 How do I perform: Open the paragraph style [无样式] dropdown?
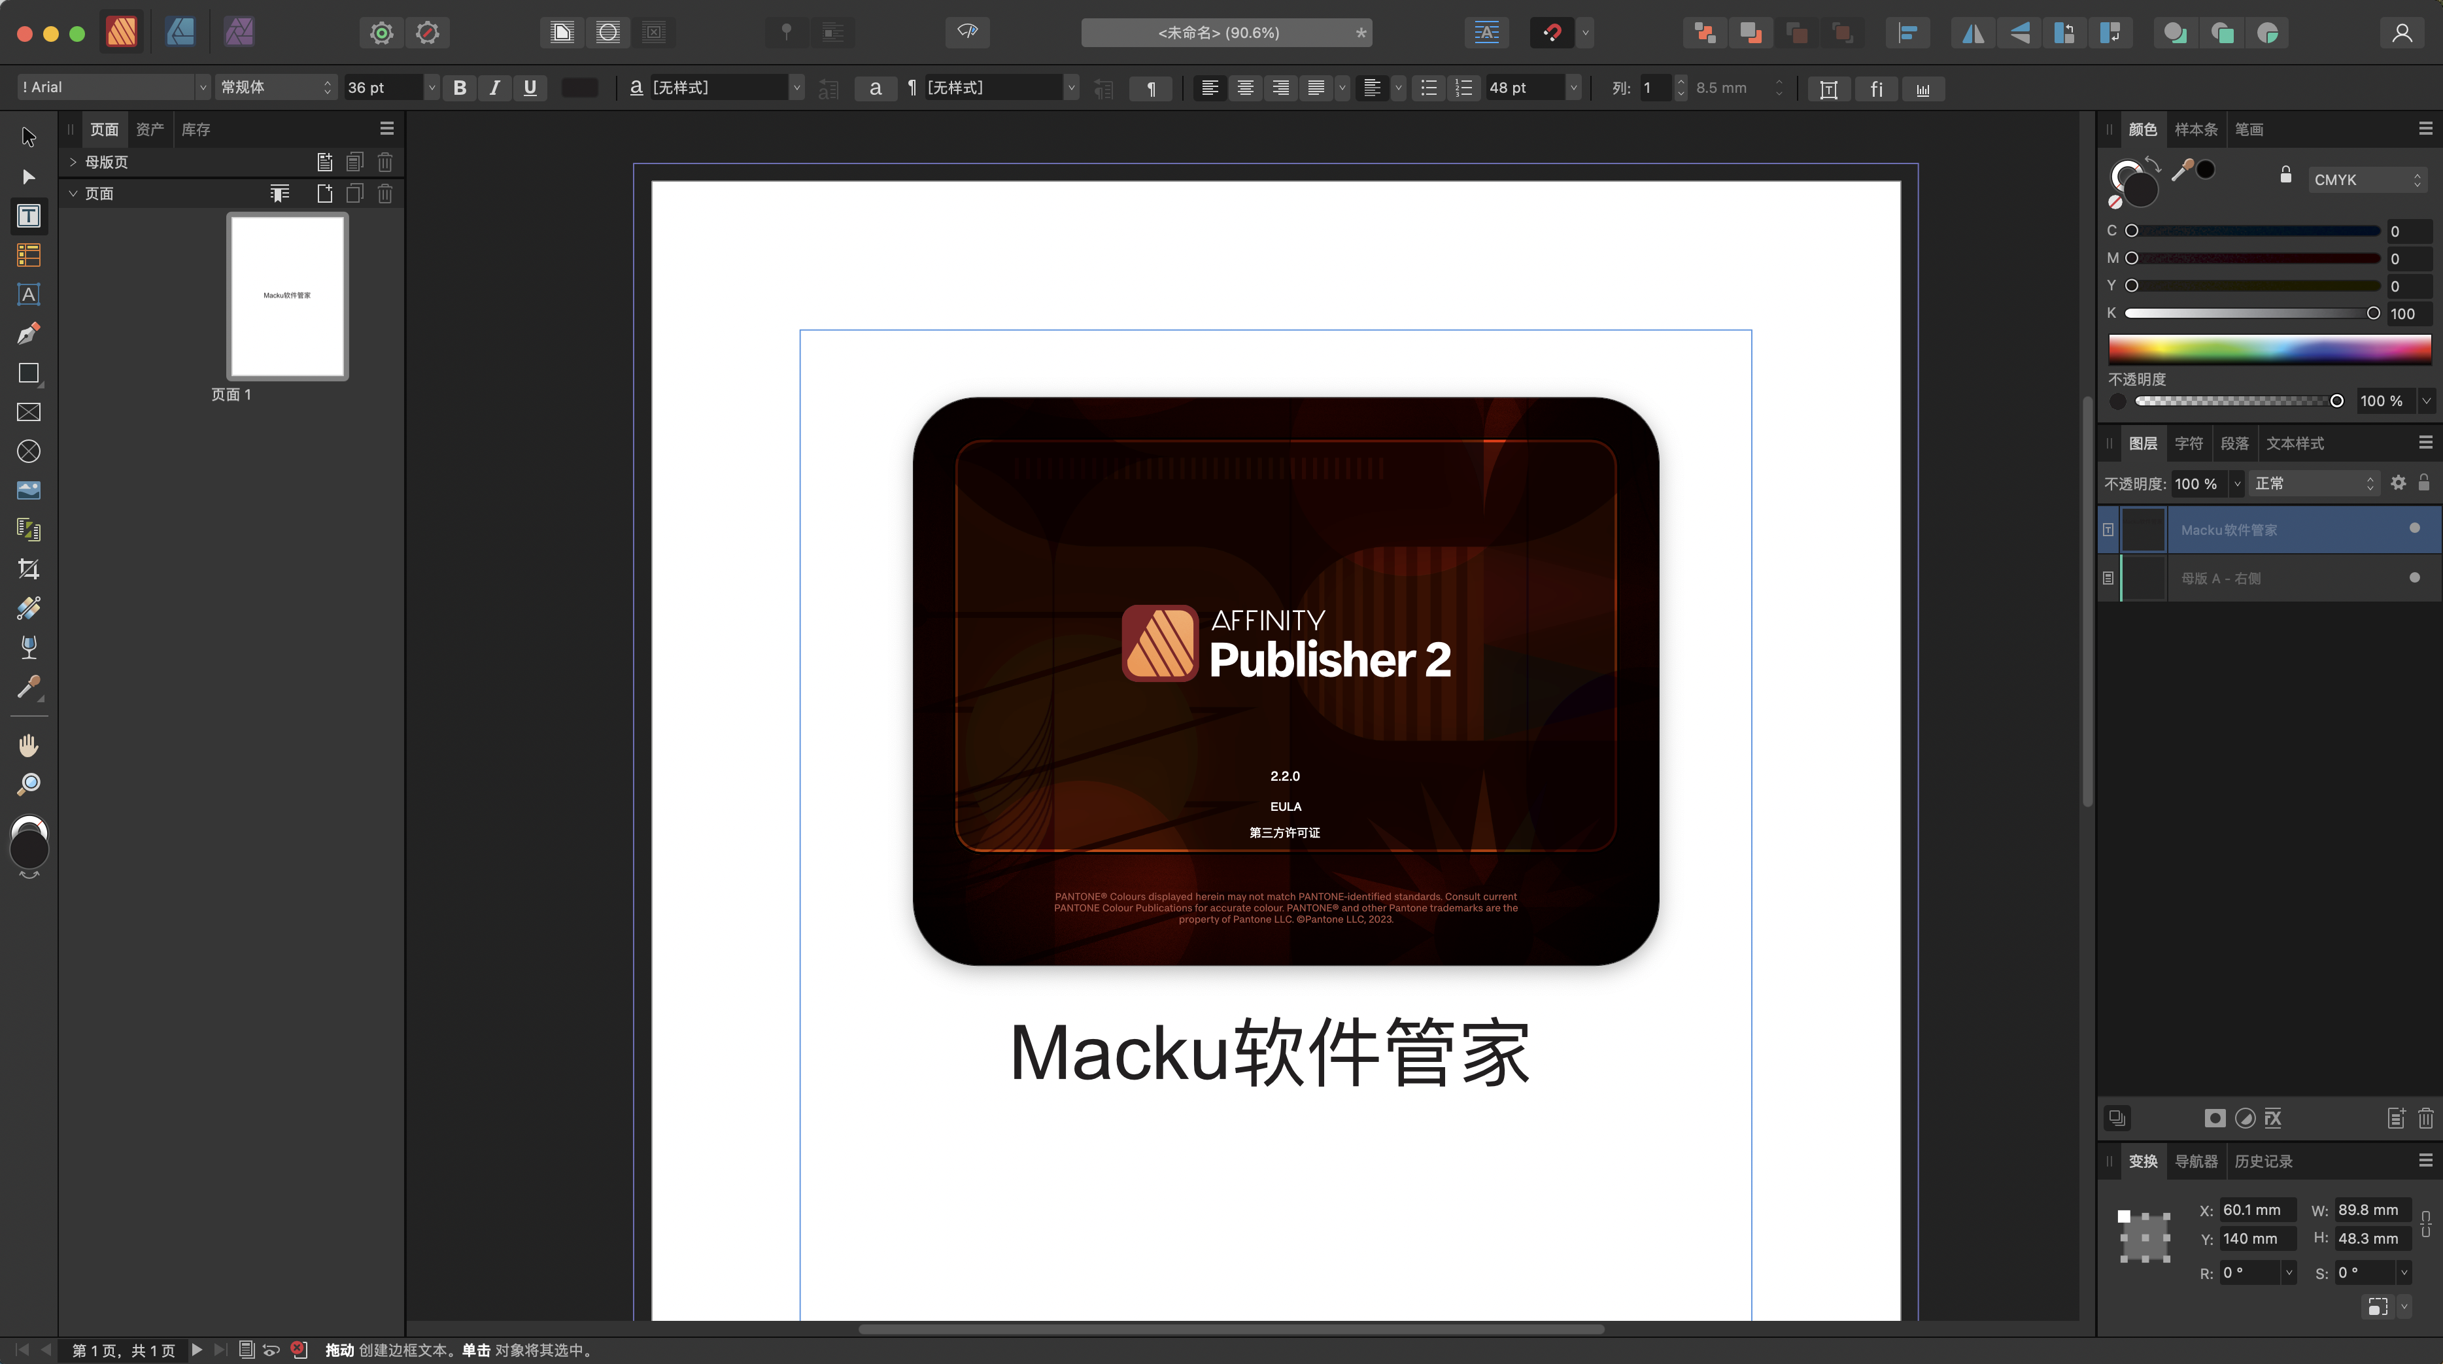tap(1070, 88)
